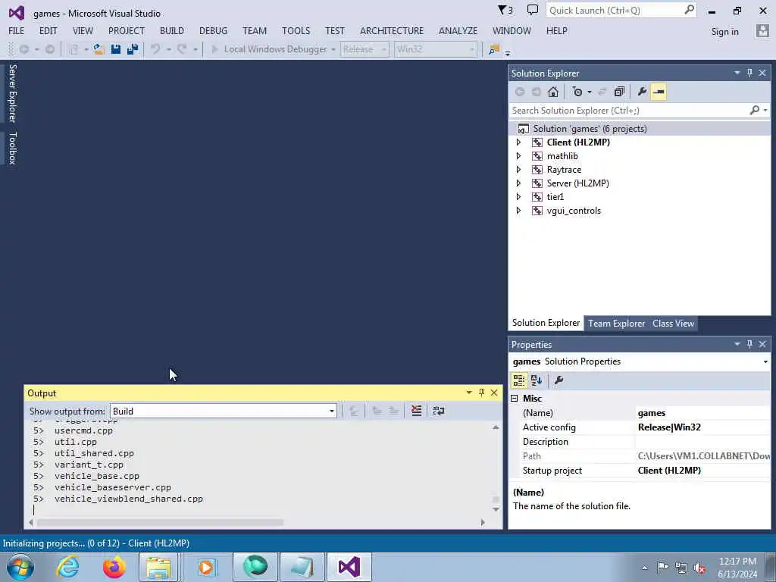Toggle the highlighted Preview Selected Items icon
Screen dimensions: 776x582
tap(659, 92)
